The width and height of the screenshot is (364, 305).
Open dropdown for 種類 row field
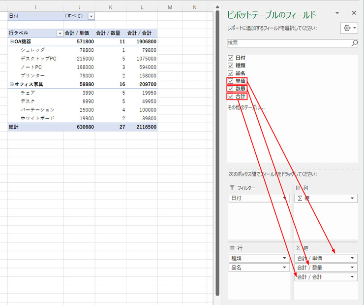point(284,258)
